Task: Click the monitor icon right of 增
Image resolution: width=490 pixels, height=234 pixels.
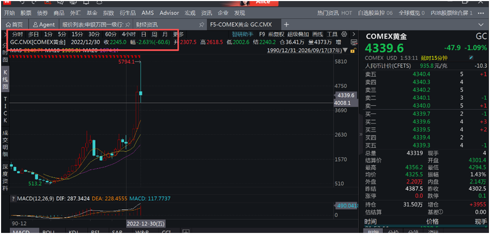Action: point(354,42)
